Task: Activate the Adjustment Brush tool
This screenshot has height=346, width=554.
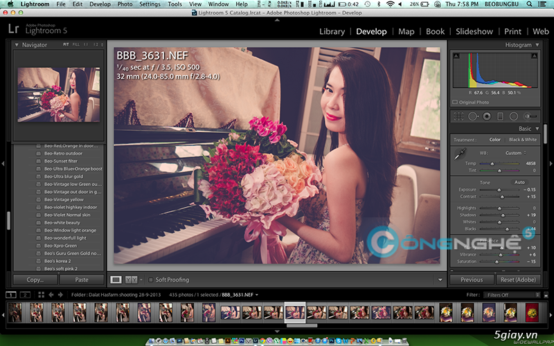Action: click(x=532, y=116)
